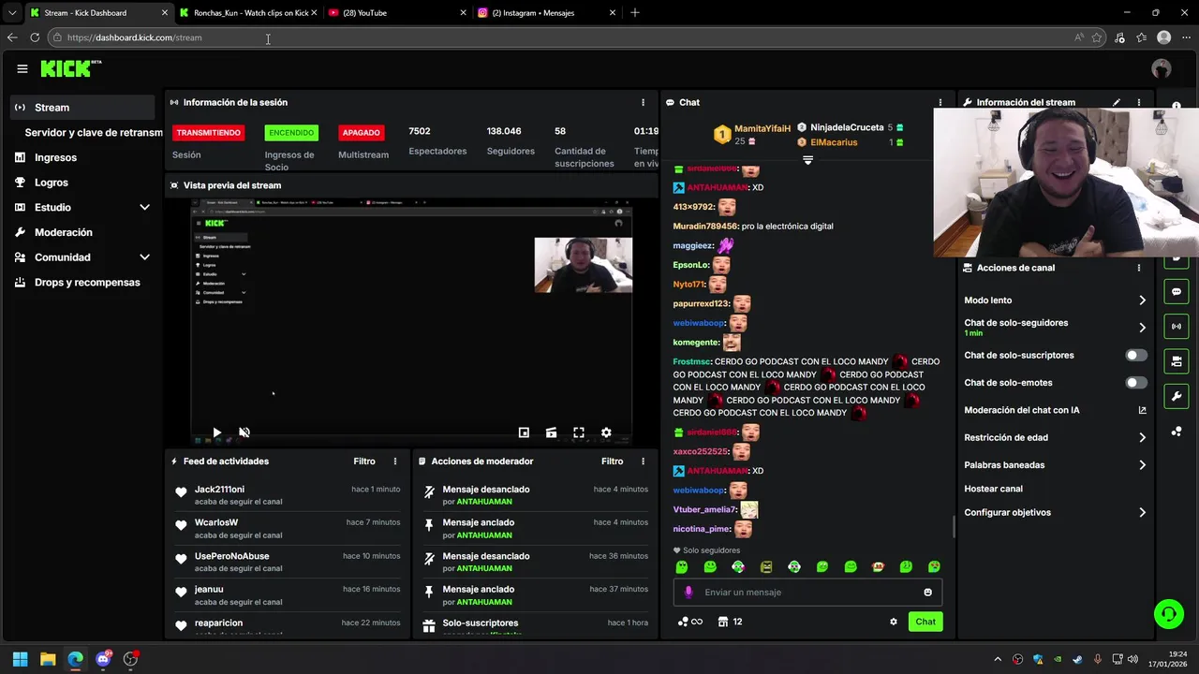The image size is (1199, 674).
Task: Open the shop icon showing 12
Action: tap(730, 622)
